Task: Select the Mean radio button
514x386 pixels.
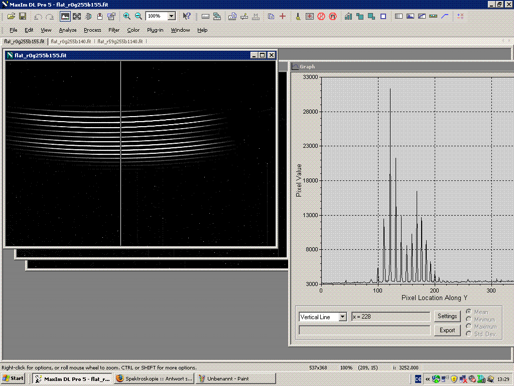Action: [x=468, y=312]
